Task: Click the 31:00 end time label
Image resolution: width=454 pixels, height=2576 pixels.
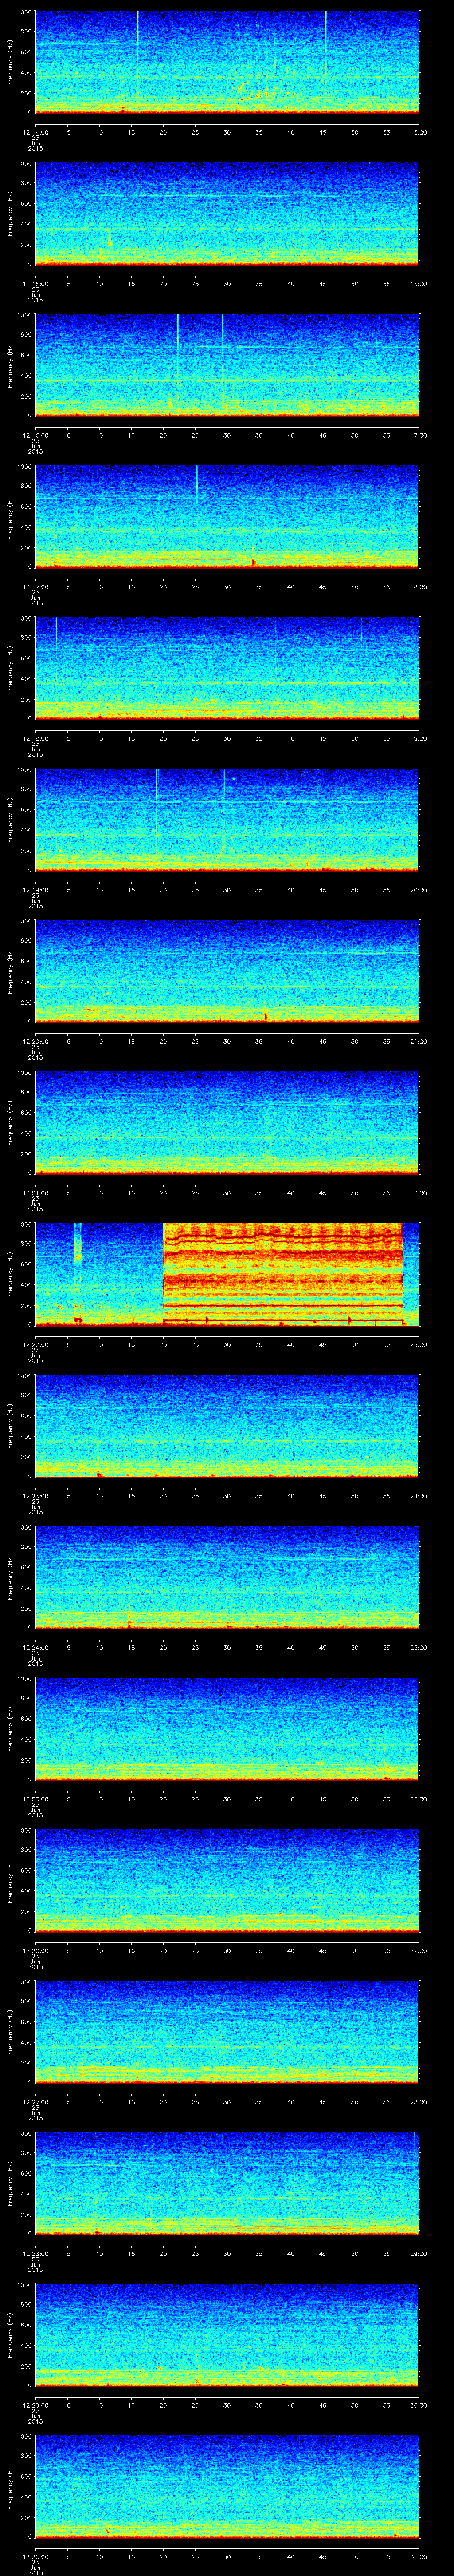Action: (x=418, y=2556)
